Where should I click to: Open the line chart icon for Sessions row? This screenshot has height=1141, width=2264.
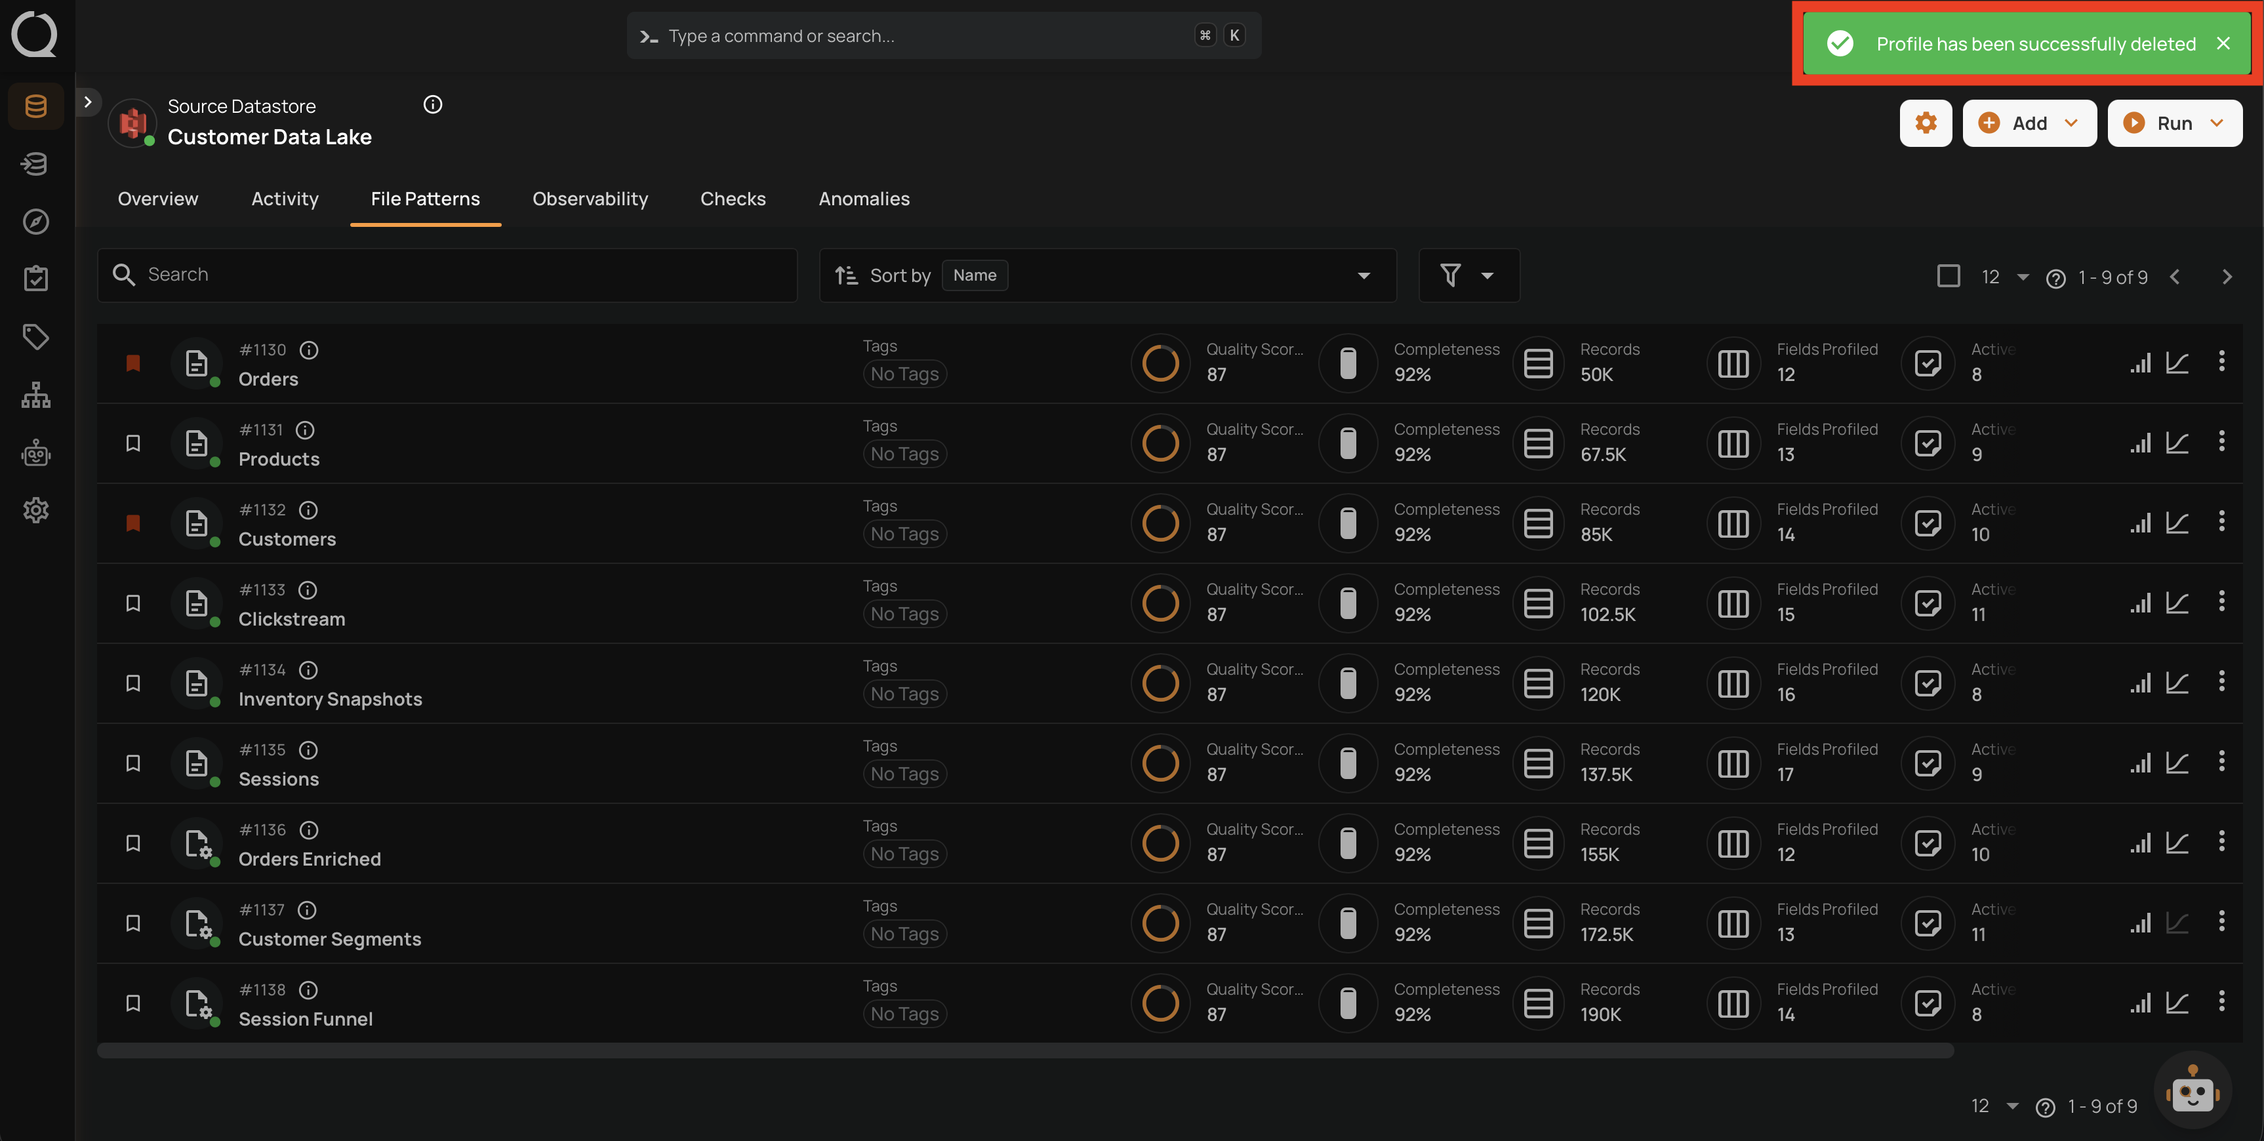[2177, 762]
